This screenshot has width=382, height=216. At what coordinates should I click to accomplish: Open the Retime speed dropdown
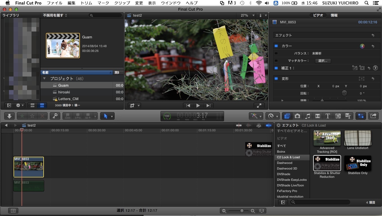[x=272, y=116]
